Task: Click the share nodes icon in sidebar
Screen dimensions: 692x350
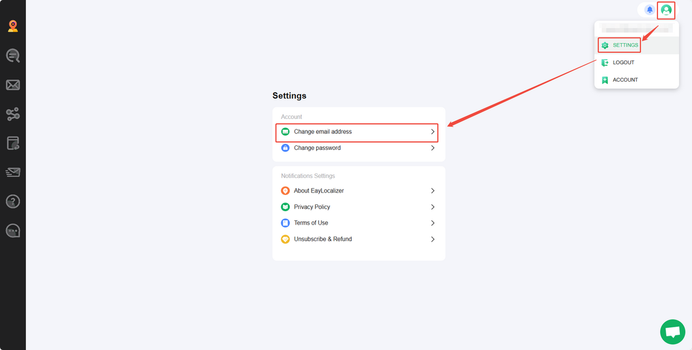Action: pos(13,114)
